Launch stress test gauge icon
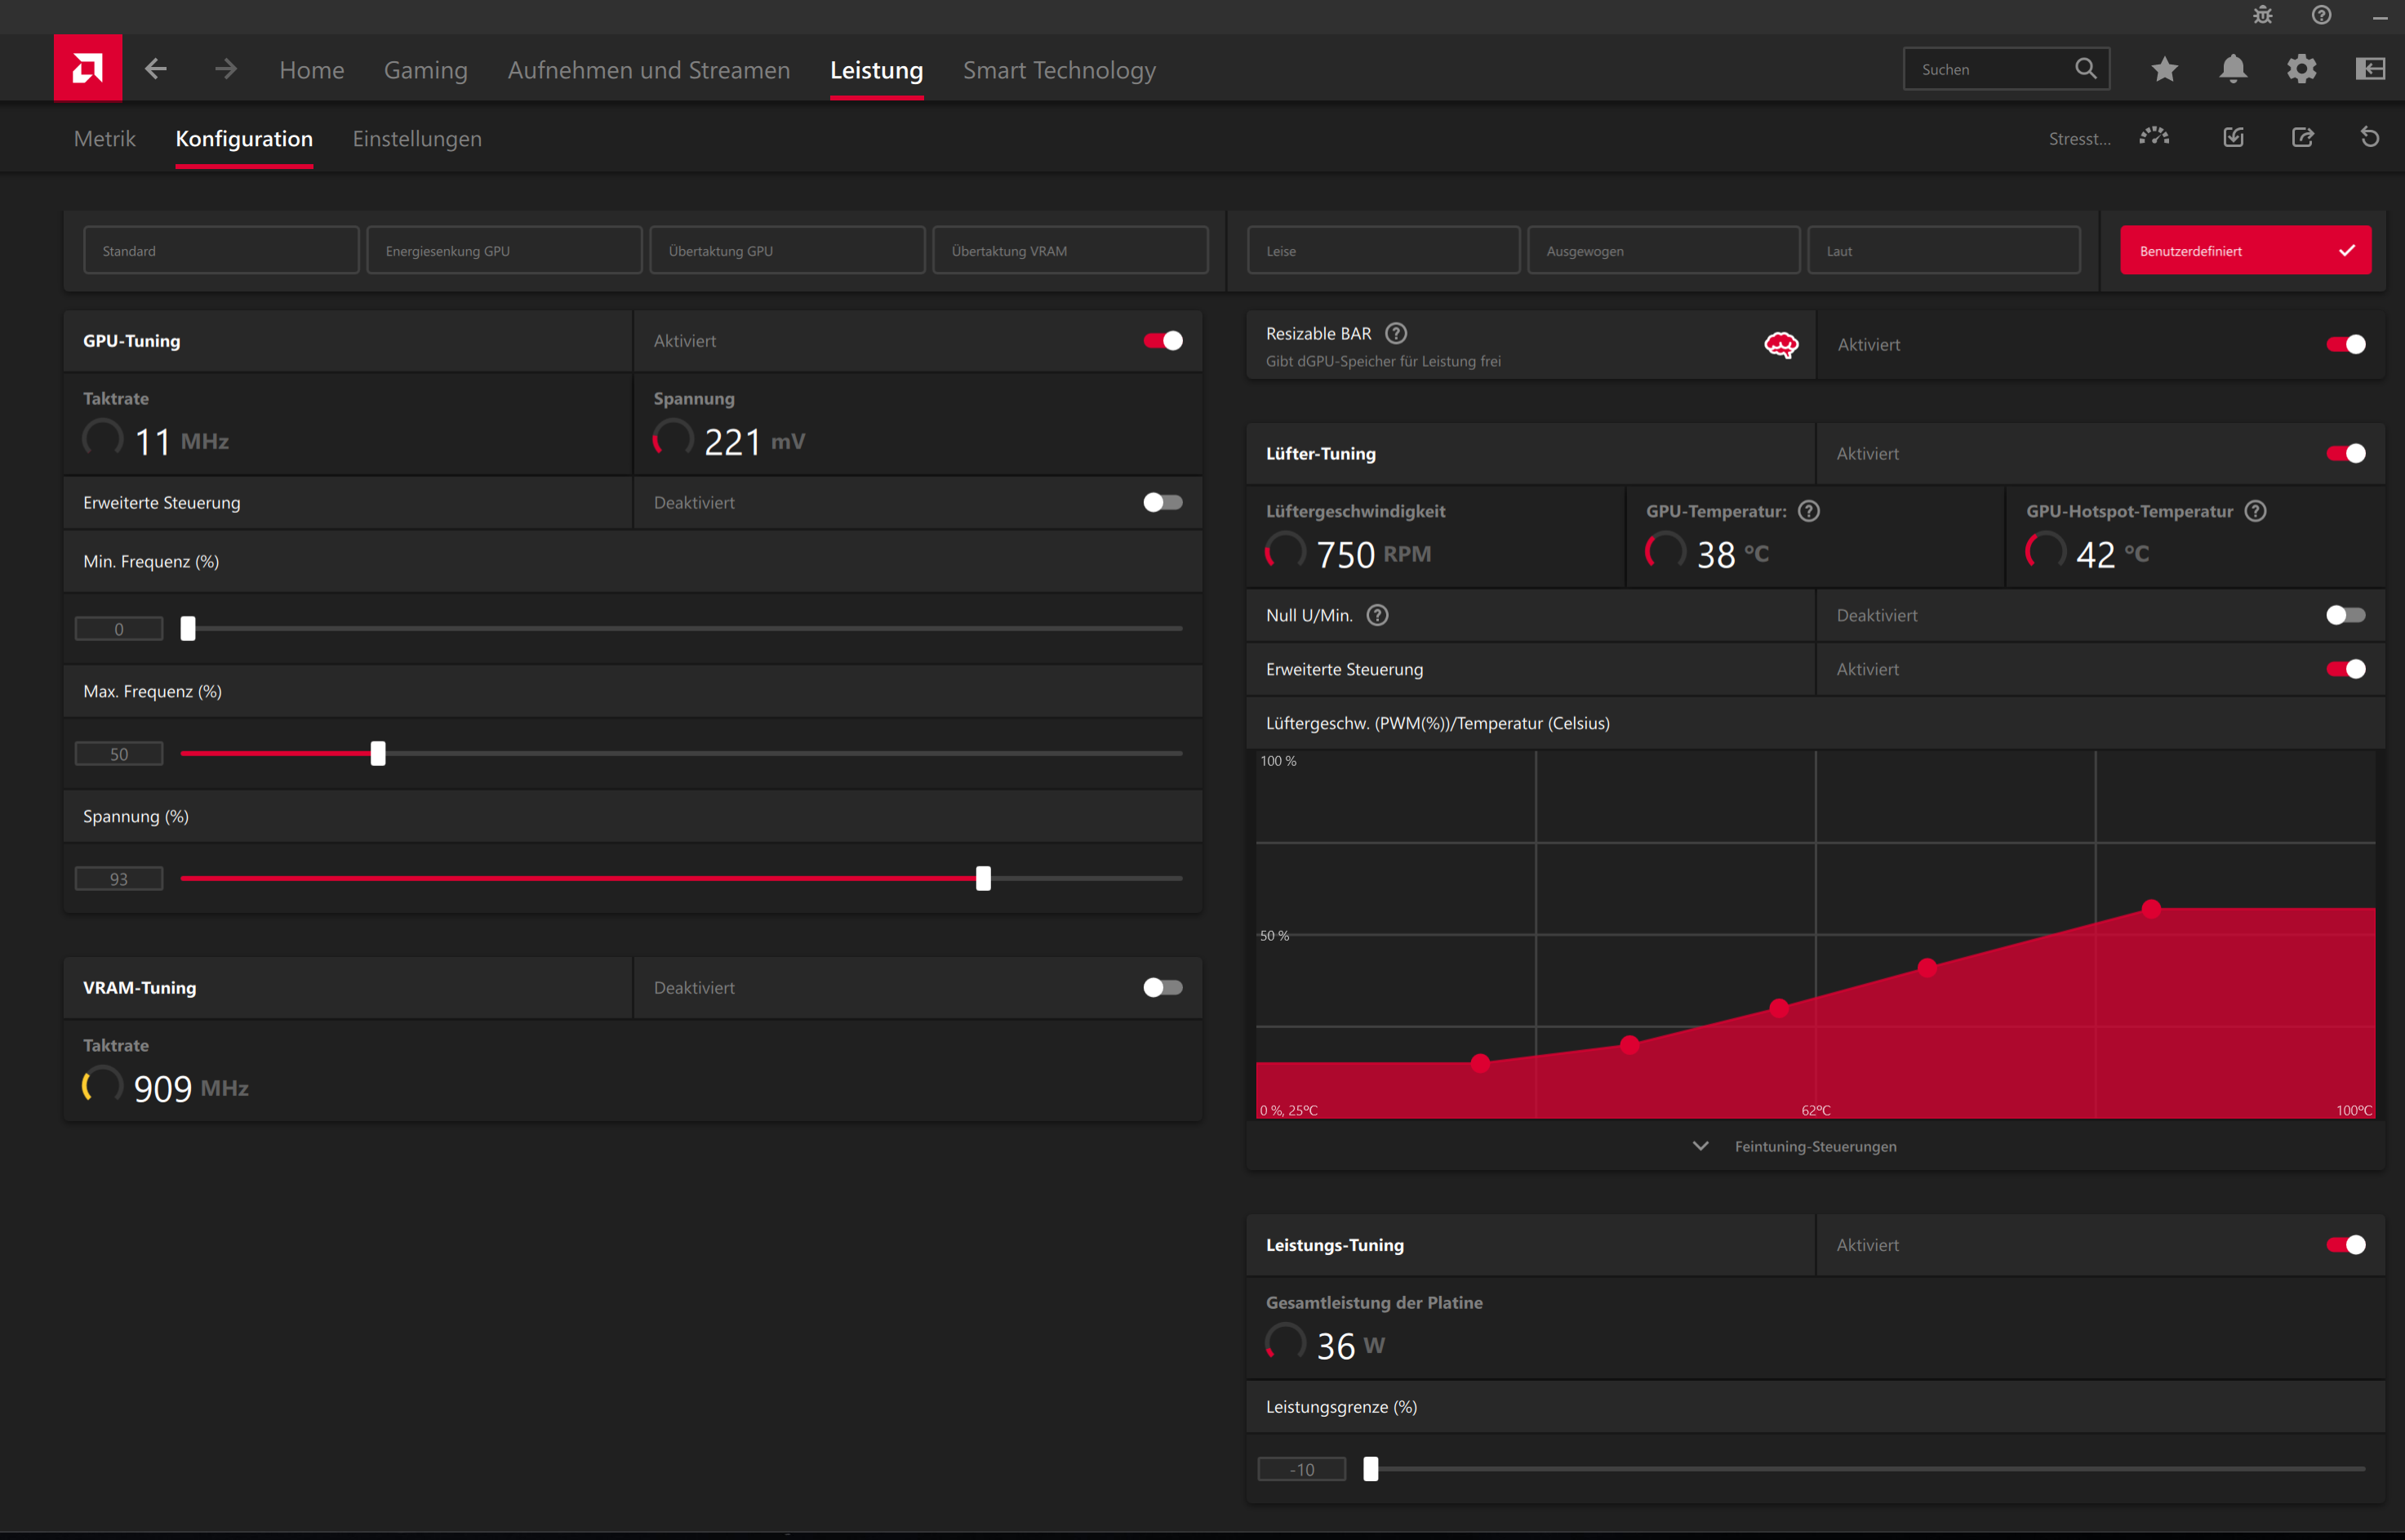This screenshot has width=2405, height=1540. click(2154, 137)
